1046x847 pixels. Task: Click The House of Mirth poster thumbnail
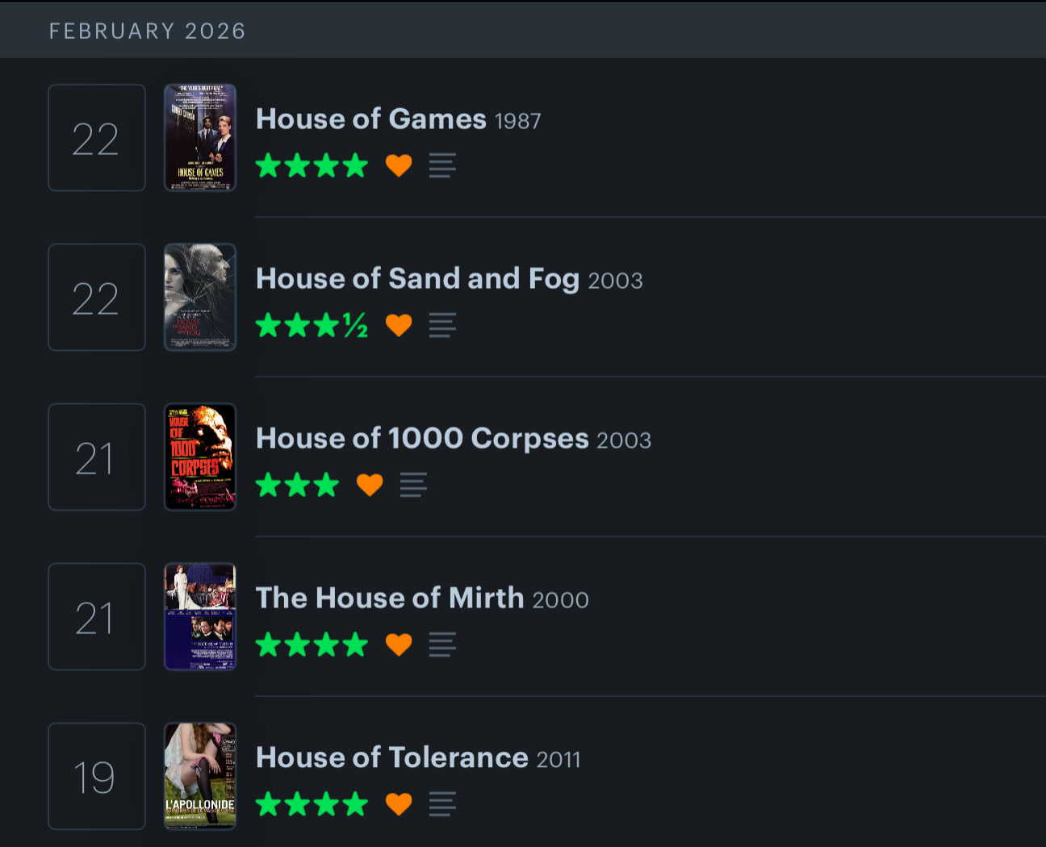click(x=200, y=616)
